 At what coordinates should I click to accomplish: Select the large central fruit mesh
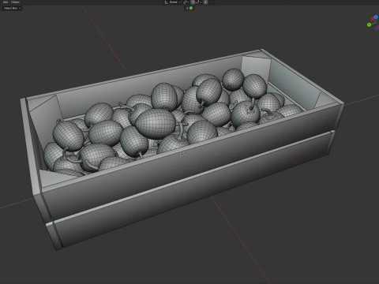click(x=156, y=124)
